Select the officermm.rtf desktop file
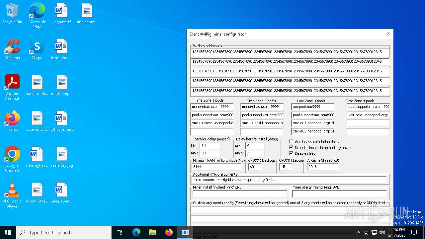This screenshot has width=425, height=239. [x=62, y=121]
